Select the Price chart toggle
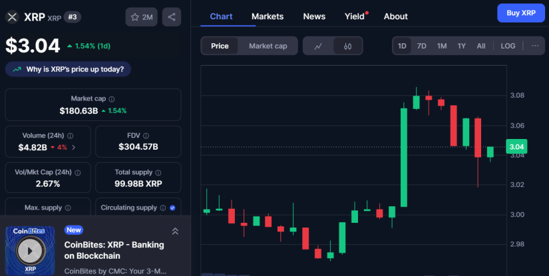This screenshot has width=549, height=276. tap(220, 46)
